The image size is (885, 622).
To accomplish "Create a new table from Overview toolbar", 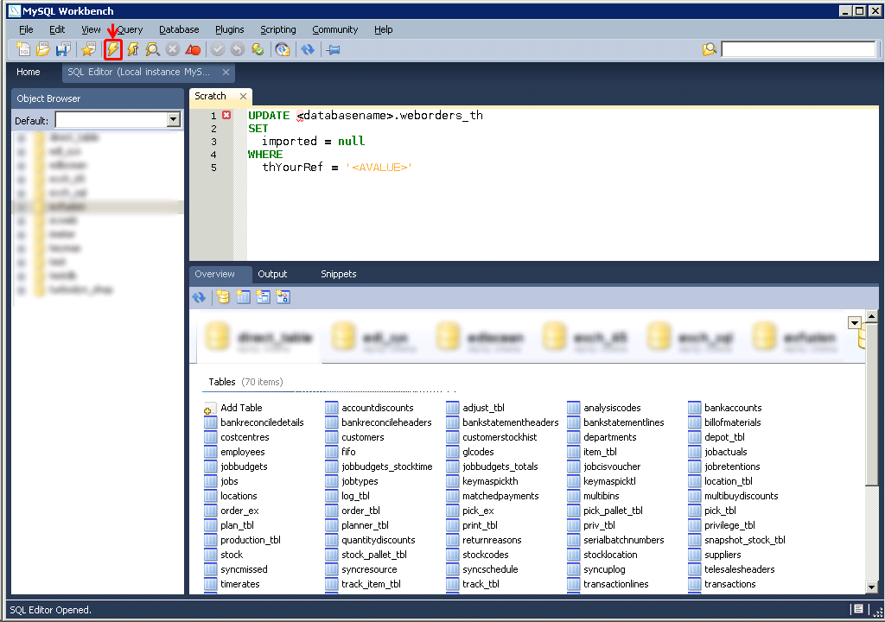I will point(243,297).
